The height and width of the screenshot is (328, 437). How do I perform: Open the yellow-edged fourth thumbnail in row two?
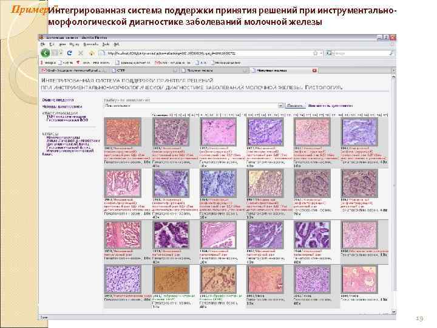pos(265,183)
